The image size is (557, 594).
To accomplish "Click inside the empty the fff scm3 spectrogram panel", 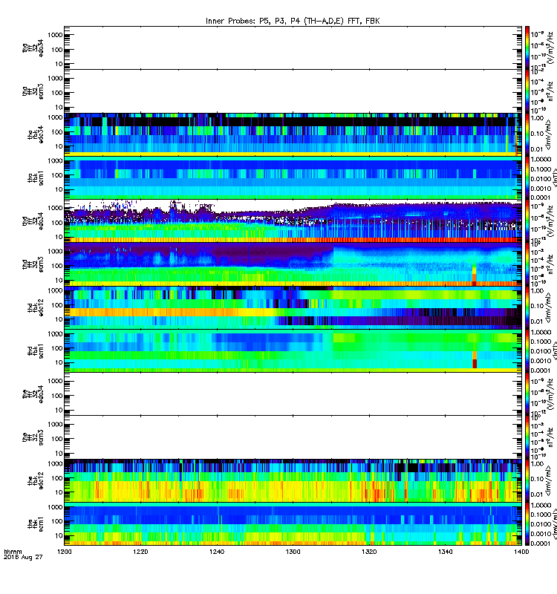I will tap(293, 437).
